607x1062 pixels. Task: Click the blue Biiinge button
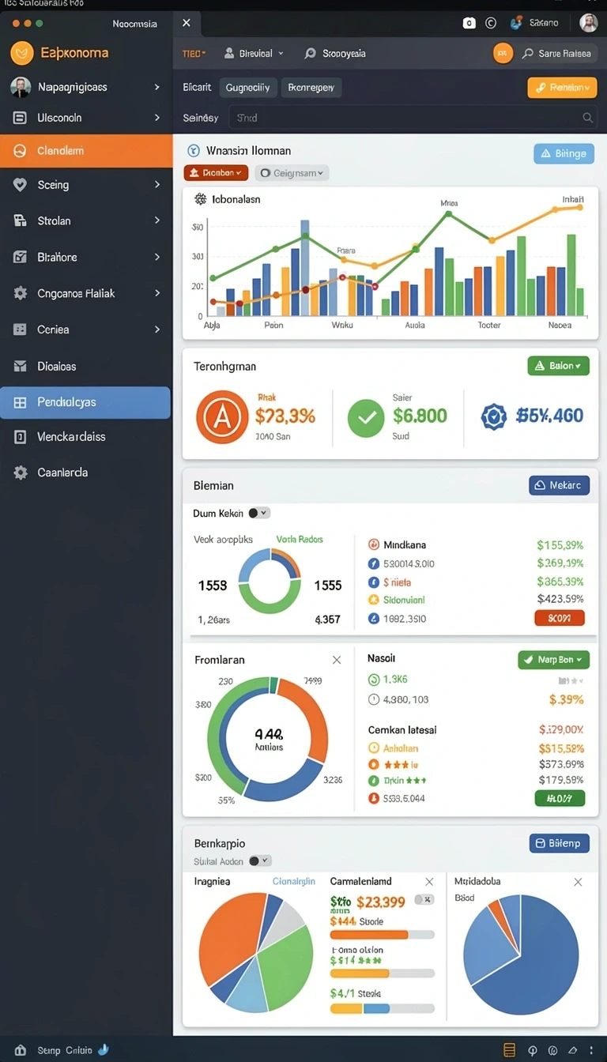point(564,153)
